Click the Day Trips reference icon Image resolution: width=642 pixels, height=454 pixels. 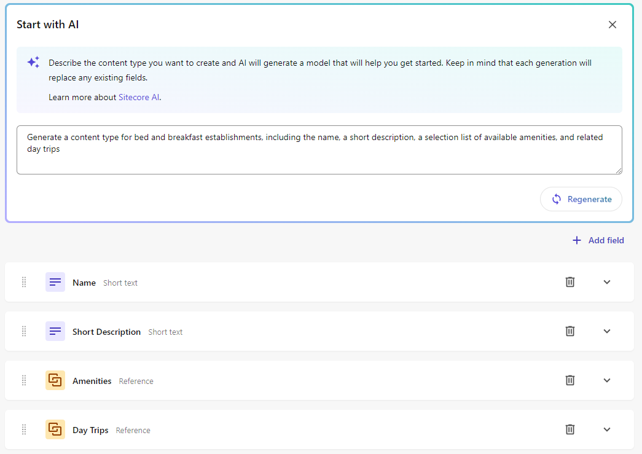pos(55,429)
